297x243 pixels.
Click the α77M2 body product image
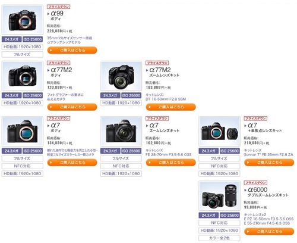pyautogui.click(x=23, y=76)
